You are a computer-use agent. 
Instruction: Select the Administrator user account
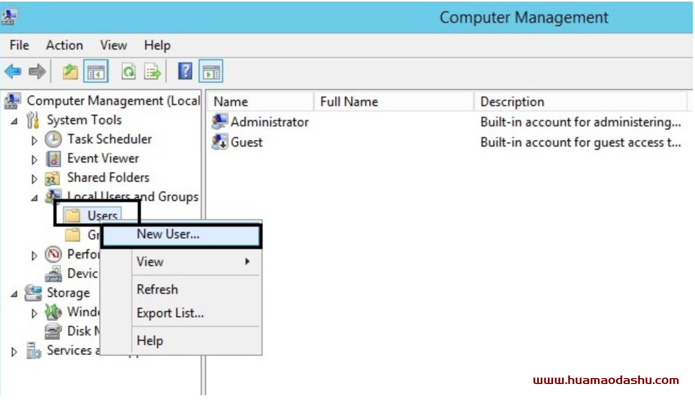[269, 122]
